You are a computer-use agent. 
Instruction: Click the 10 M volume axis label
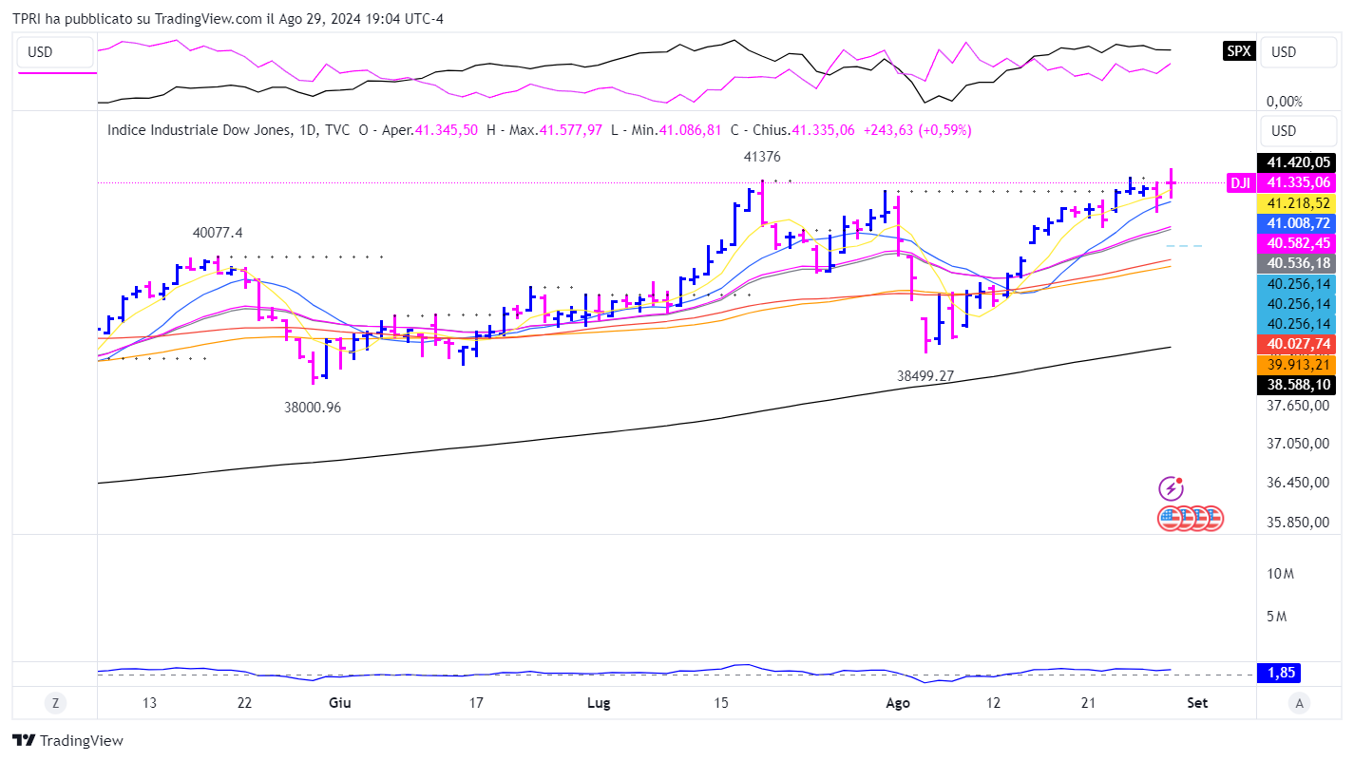tap(1280, 574)
